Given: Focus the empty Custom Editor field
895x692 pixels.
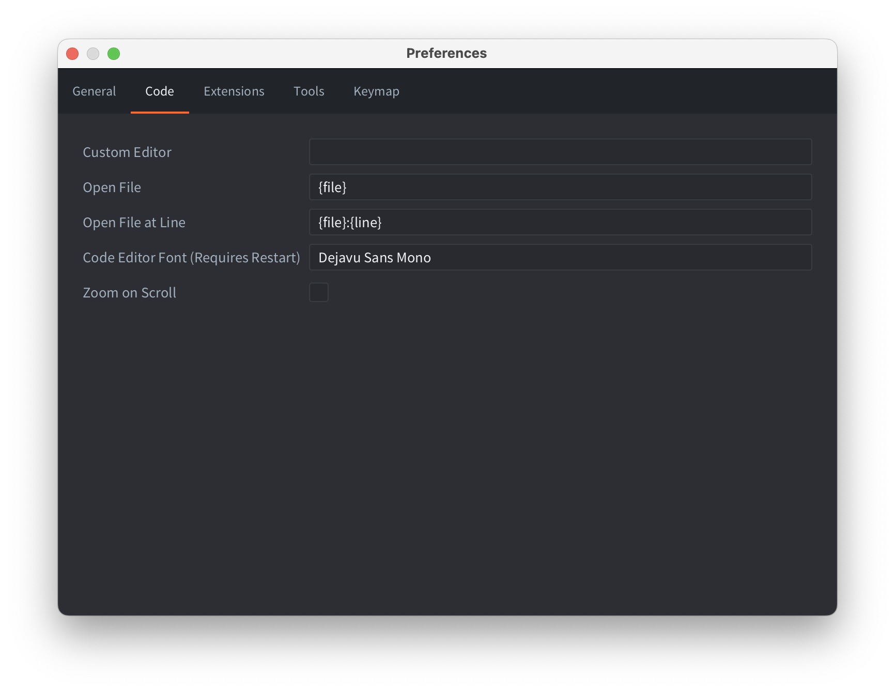Looking at the screenshot, I should tap(560, 152).
